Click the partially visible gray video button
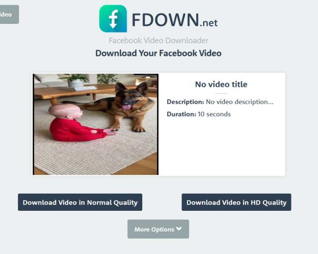 pos(8,14)
